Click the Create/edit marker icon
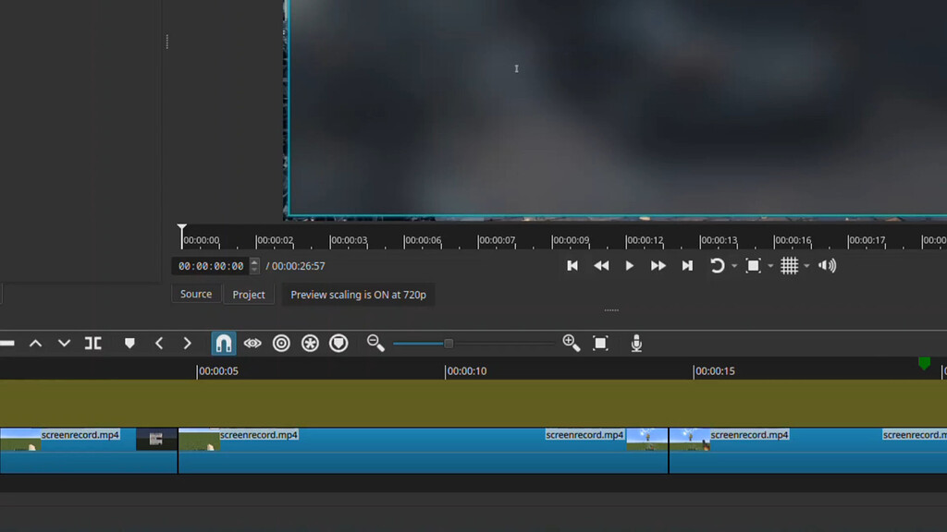This screenshot has width=947, height=532. (x=129, y=343)
